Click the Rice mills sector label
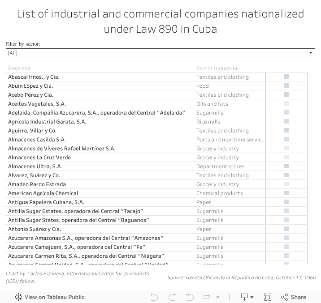 tap(208, 122)
